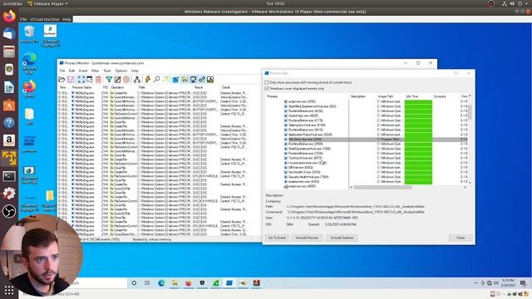Click the Result column header in Process Monitor
Screen dimensions: 532x299
pyautogui.click(x=199, y=87)
